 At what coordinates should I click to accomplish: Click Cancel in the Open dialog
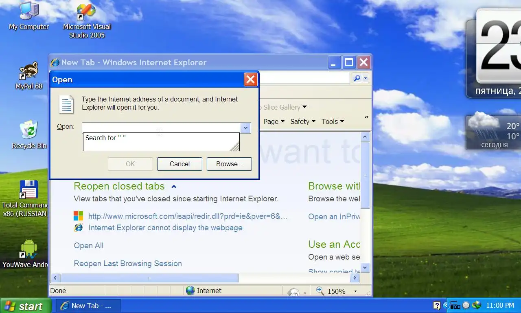click(180, 164)
